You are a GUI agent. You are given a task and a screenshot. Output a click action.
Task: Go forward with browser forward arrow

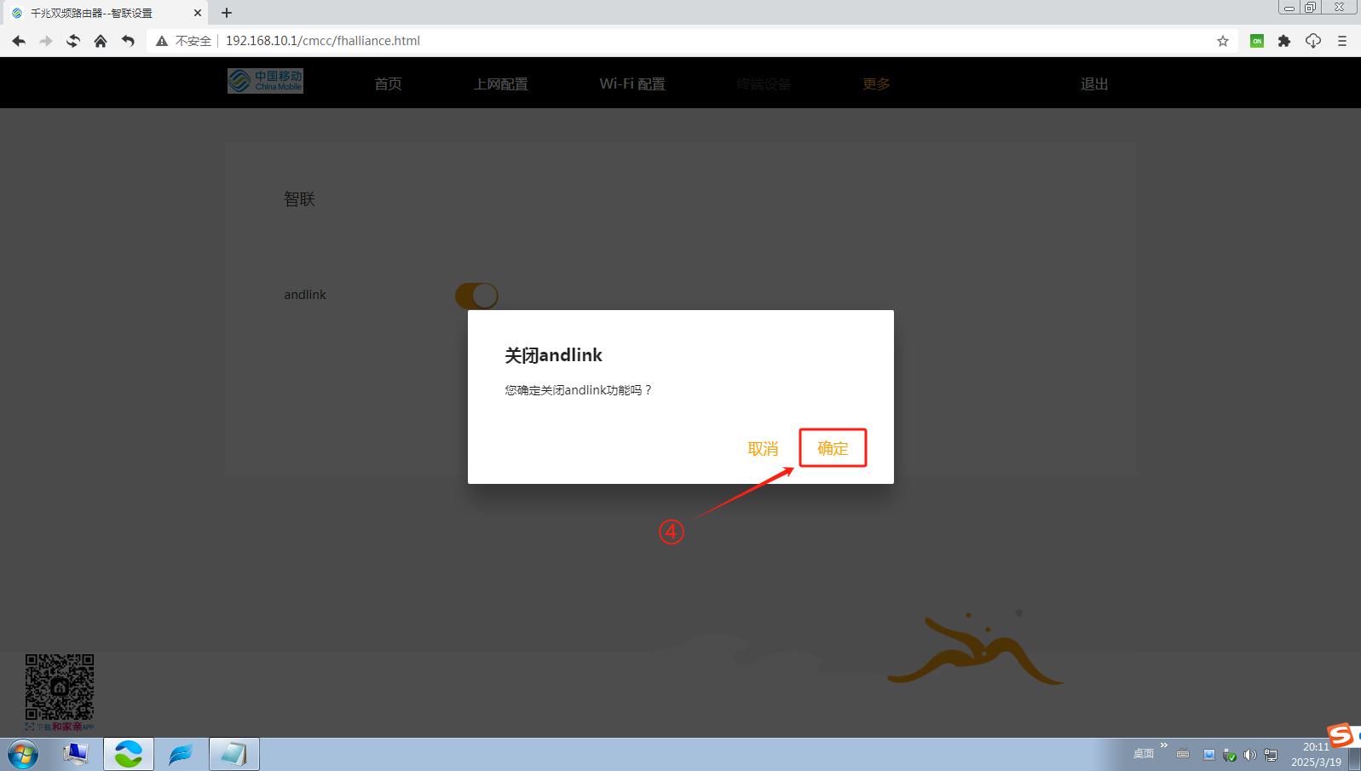pyautogui.click(x=46, y=41)
